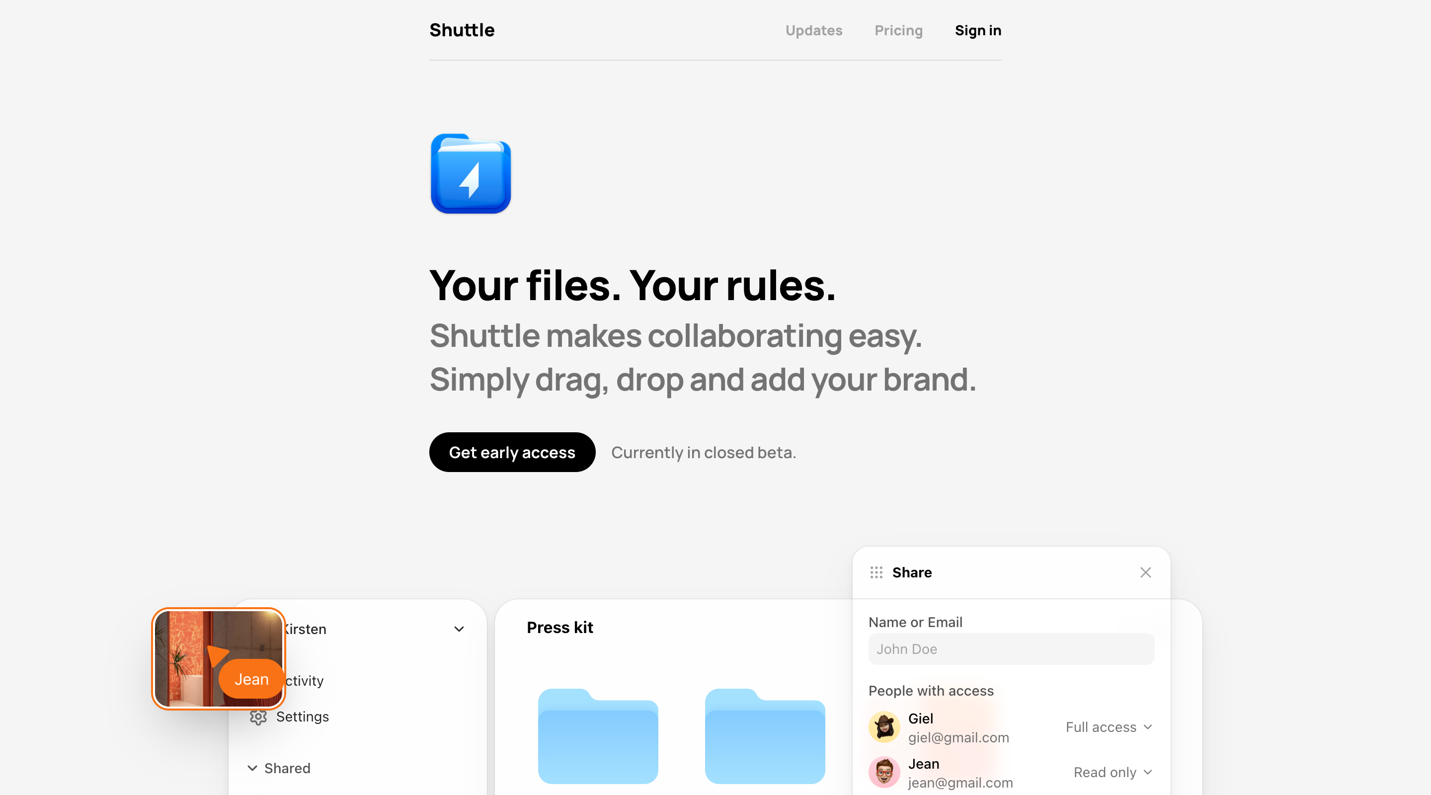
Task: Open the Pricing page
Action: [898, 30]
